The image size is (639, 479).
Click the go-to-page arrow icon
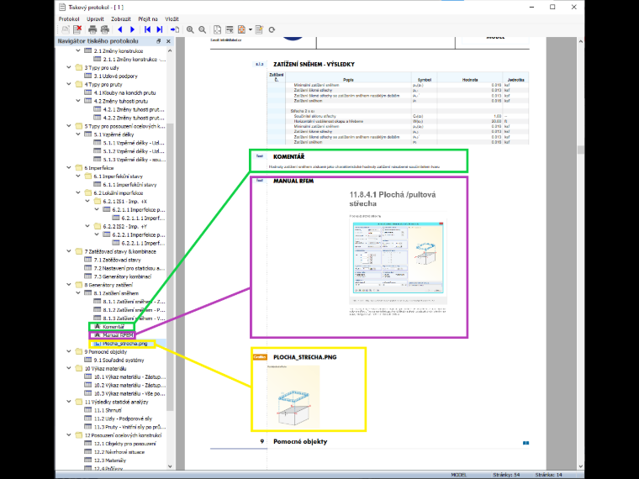(174, 29)
